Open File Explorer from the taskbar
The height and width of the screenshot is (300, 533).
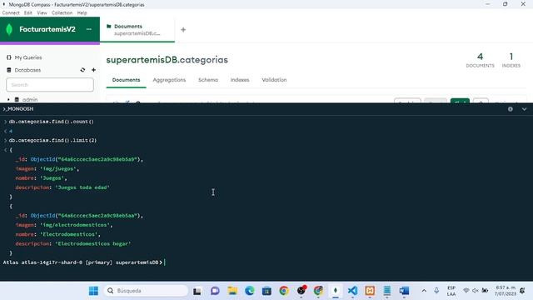232,291
